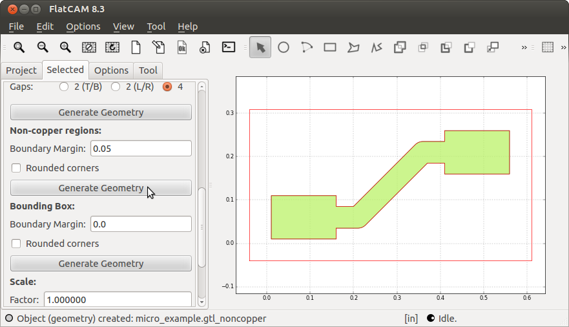
Task: Open the shell command line tool
Action: pos(228,47)
